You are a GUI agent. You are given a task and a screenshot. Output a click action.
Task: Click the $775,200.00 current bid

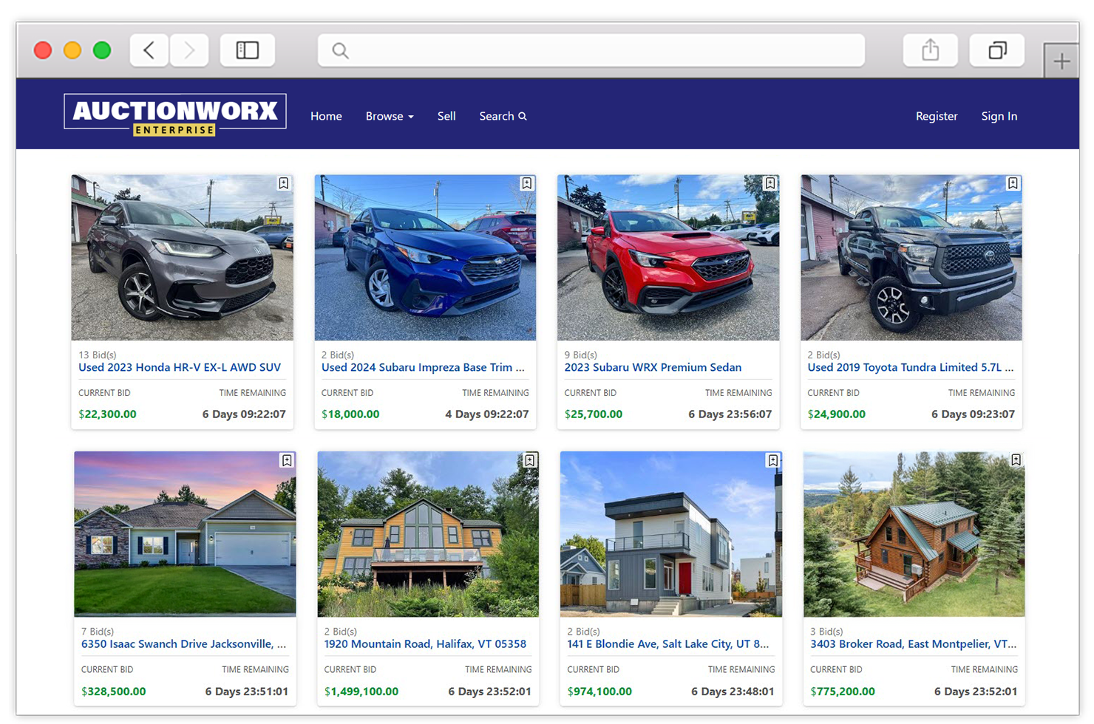(x=843, y=691)
